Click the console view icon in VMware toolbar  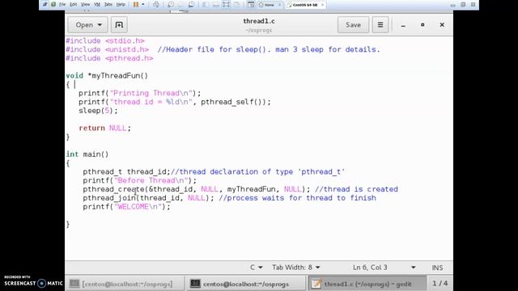(x=215, y=5)
